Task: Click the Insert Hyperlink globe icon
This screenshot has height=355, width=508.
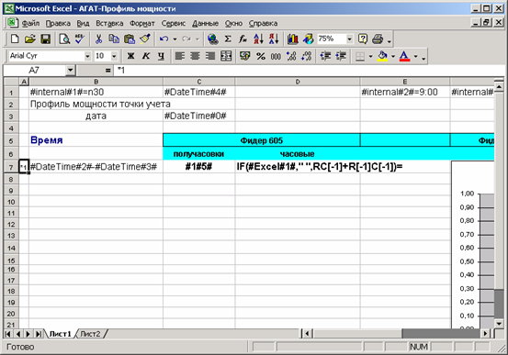Action: pyautogui.click(x=212, y=39)
